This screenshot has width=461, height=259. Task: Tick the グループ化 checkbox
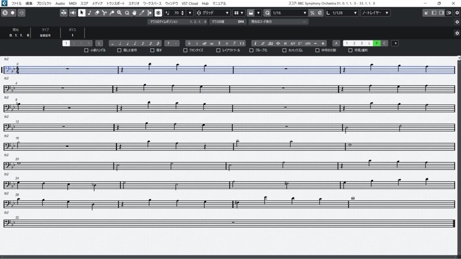coord(251,50)
